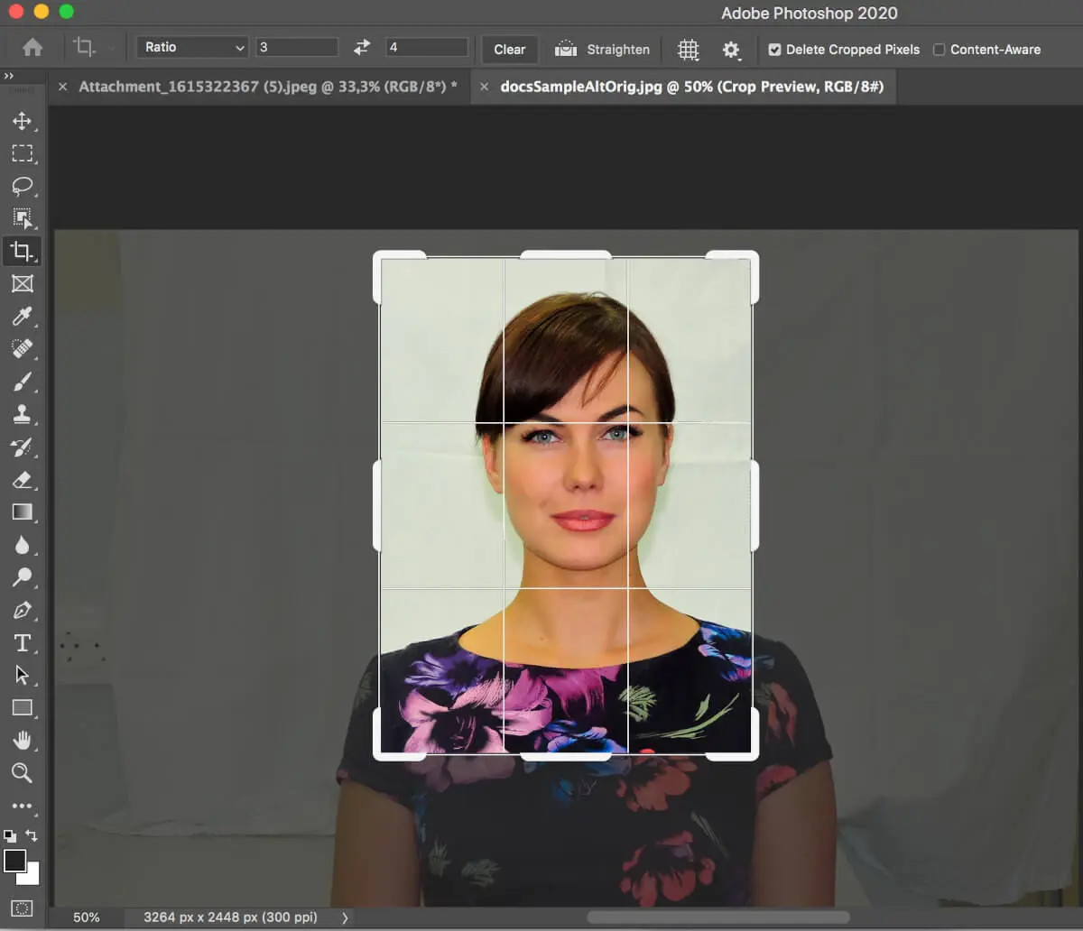Screen dimensions: 1083x931
Task: Activate the Eyedropper tool
Action: tap(22, 316)
